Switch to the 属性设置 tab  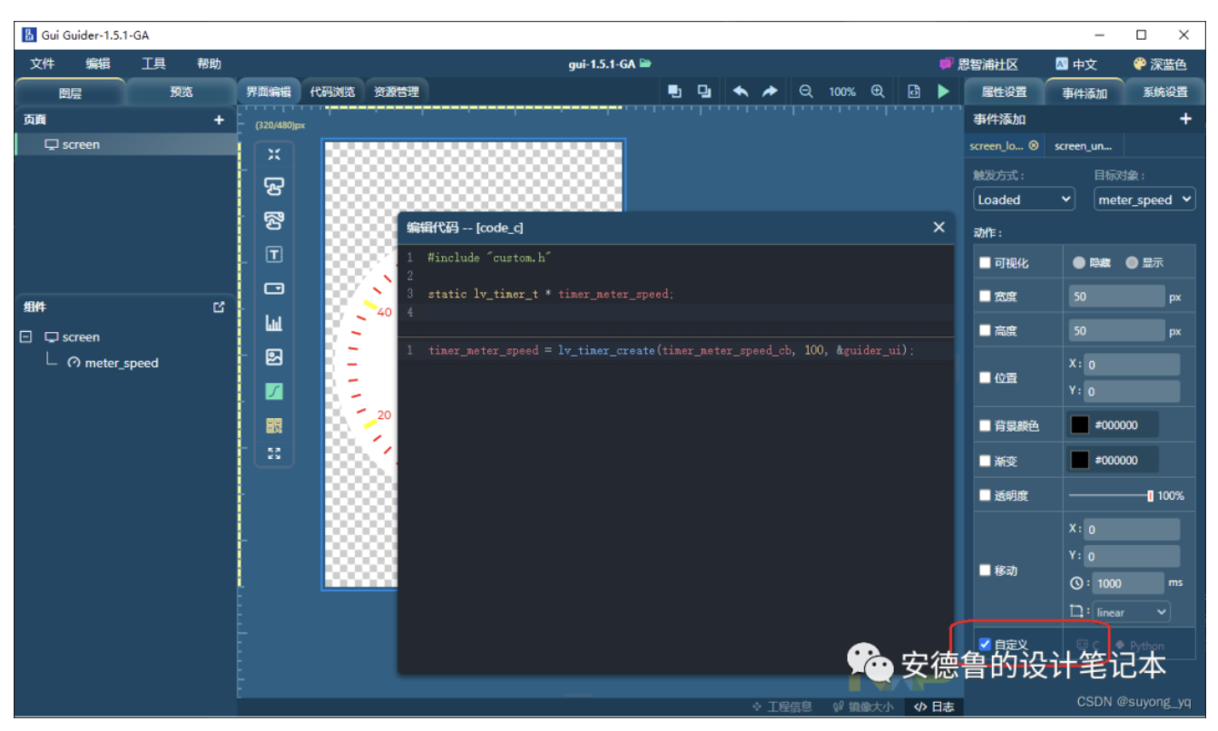[x=1004, y=92]
